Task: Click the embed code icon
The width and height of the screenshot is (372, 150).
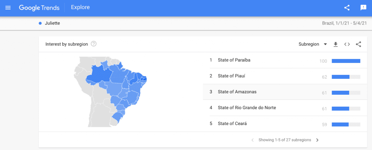Action: click(347, 44)
